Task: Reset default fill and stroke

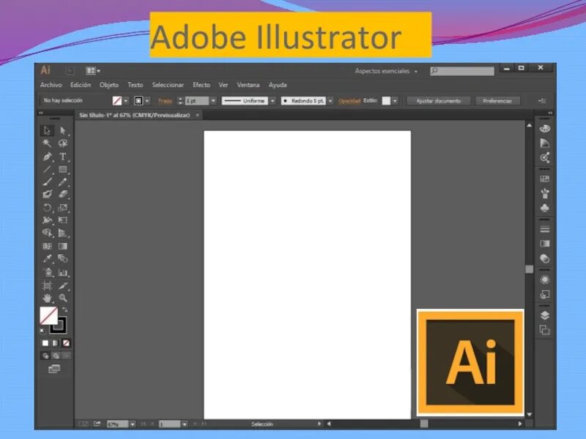Action: pyautogui.click(x=42, y=331)
